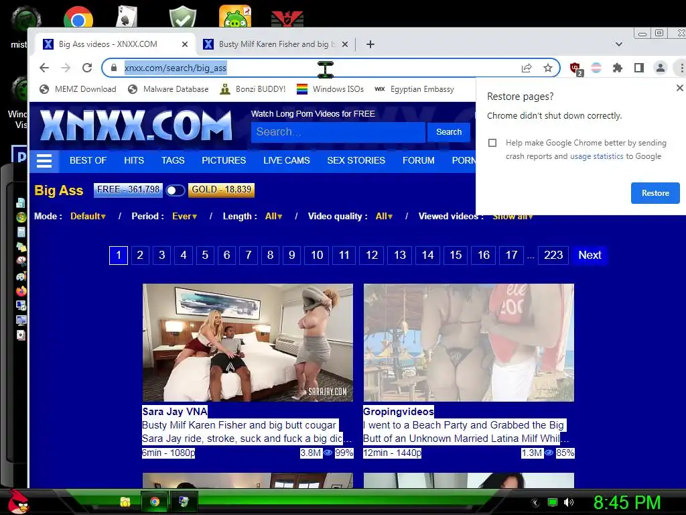Click the striped circular extension icon beside uBlock
This screenshot has width=686, height=515.
coord(596,68)
